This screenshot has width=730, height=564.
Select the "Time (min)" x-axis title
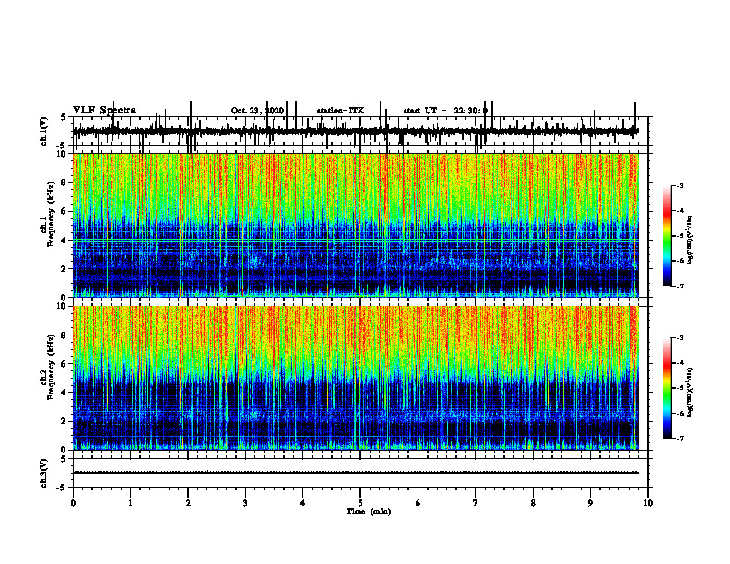pos(369,511)
